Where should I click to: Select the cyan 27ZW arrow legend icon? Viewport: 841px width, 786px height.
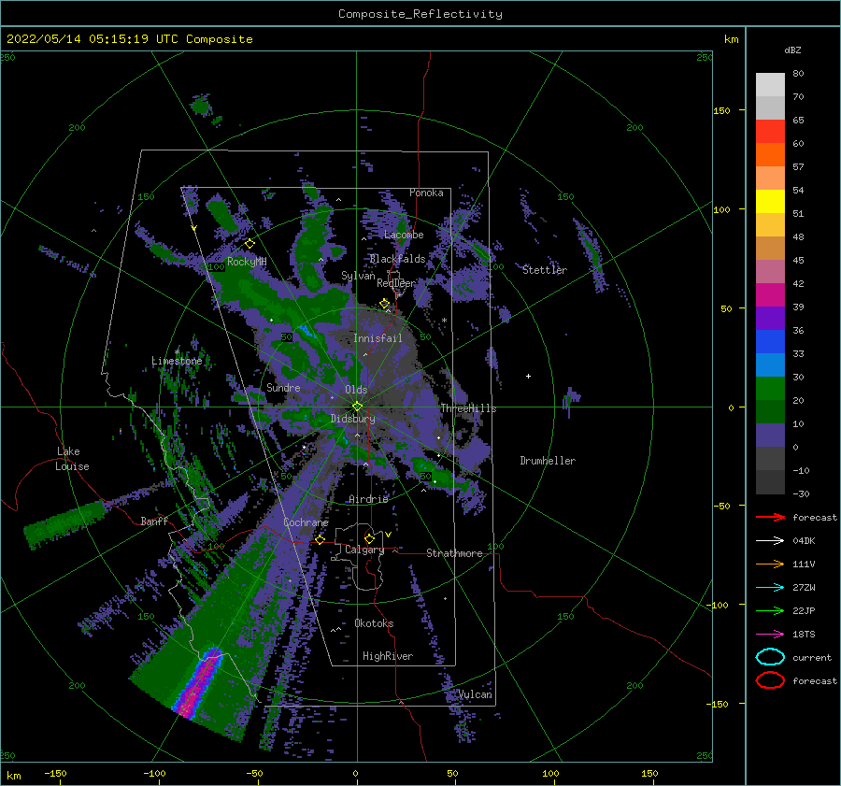click(x=770, y=588)
